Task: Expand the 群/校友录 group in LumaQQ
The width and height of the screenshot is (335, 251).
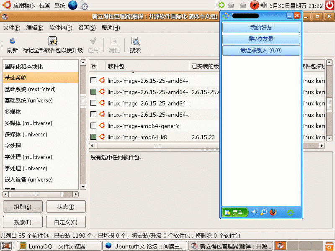Action: pos(261,39)
